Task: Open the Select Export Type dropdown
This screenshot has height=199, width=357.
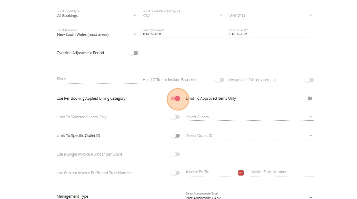Action: [97, 16]
